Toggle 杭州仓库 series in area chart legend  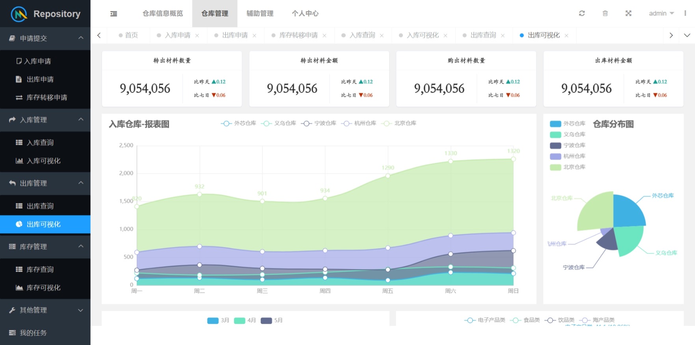tap(359, 123)
